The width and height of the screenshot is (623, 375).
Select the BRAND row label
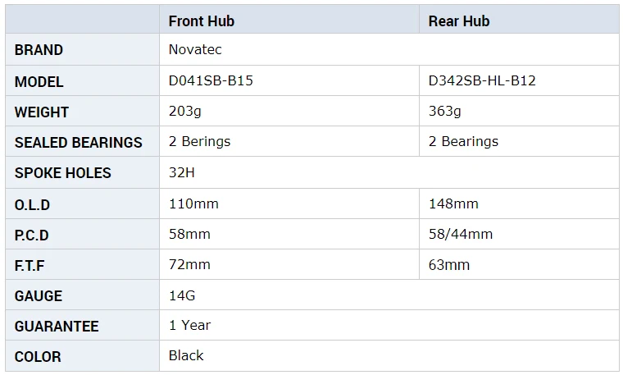click(x=39, y=50)
